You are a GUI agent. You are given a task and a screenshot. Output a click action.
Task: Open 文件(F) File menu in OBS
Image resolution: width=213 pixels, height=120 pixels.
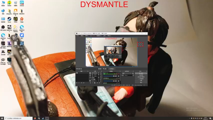pos(77,36)
